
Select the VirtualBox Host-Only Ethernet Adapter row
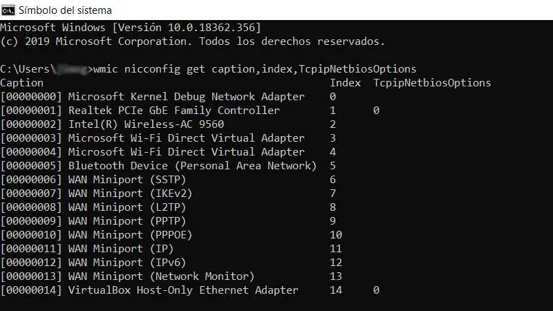tap(149, 290)
